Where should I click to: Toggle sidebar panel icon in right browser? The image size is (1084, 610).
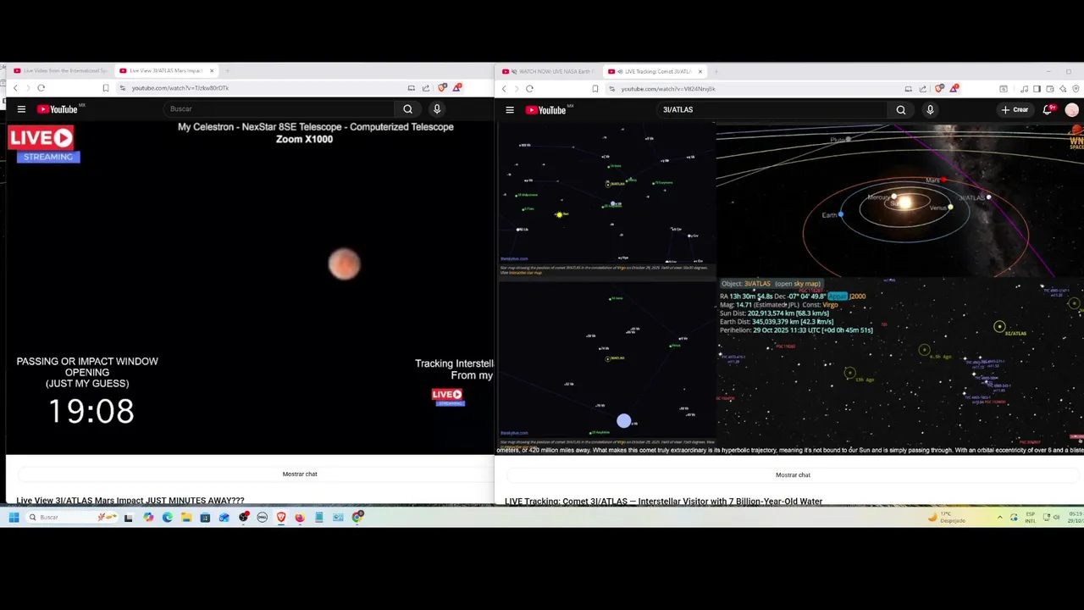pyautogui.click(x=1037, y=89)
